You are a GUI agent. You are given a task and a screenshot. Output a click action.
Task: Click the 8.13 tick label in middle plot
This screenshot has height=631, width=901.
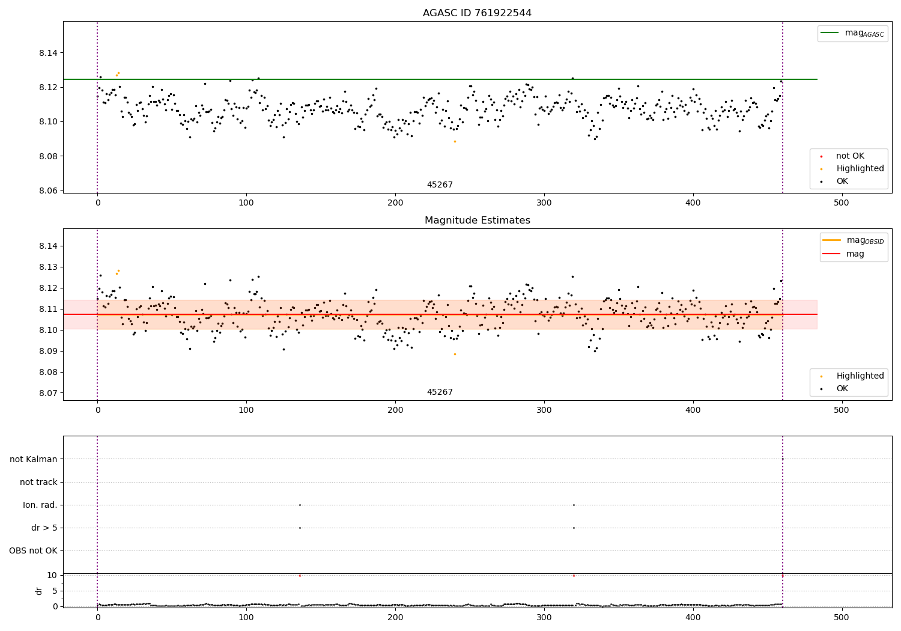pyautogui.click(x=48, y=267)
